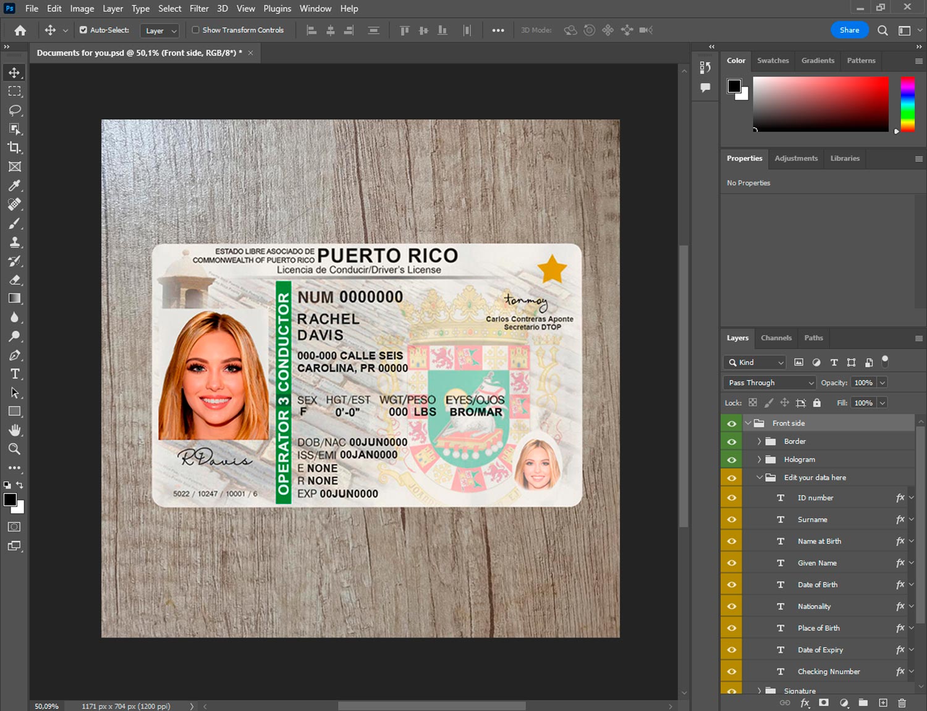Open the Swatches panel tab

pyautogui.click(x=772, y=61)
